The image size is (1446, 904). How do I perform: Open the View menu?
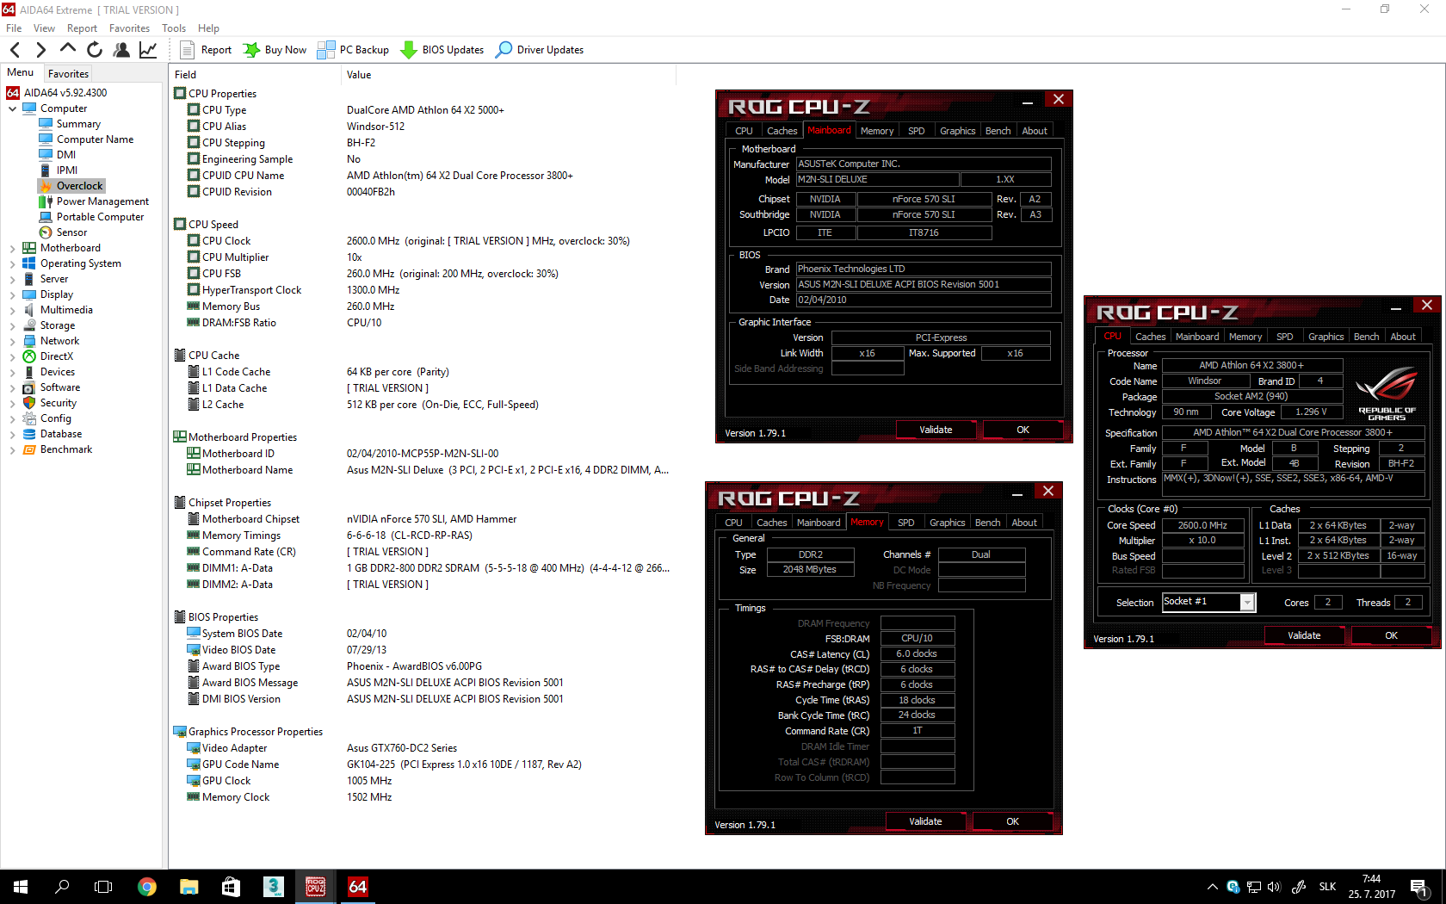point(44,28)
